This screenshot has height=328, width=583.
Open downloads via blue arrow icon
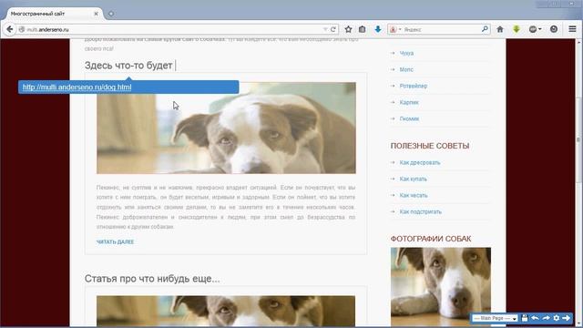378,29
